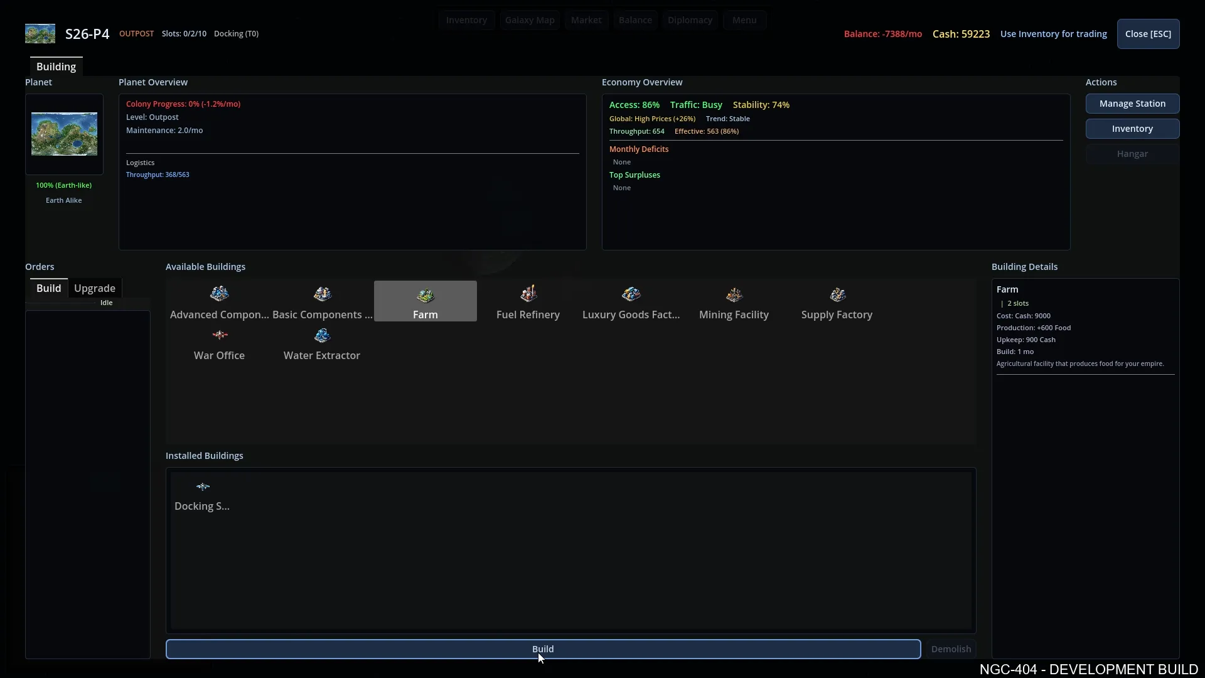Select the Basic Components factory icon
The image size is (1205, 678).
pyautogui.click(x=322, y=294)
